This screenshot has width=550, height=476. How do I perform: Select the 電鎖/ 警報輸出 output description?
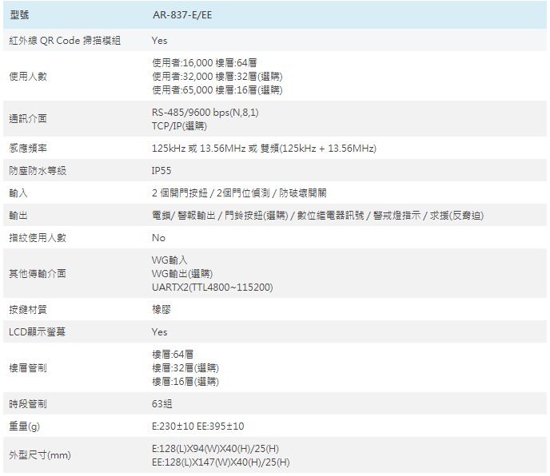(x=318, y=216)
